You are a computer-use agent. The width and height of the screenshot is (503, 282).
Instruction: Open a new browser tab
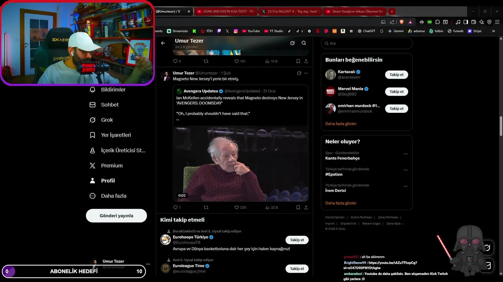[392, 11]
